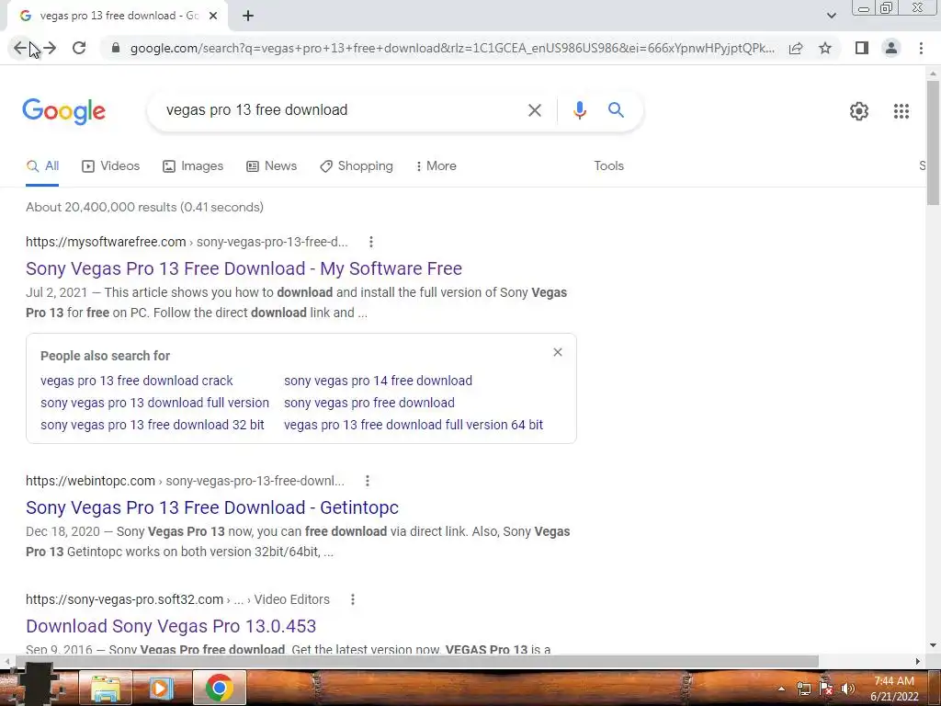Click the volume speaker tray icon
The width and height of the screenshot is (941, 706).
tap(847, 689)
